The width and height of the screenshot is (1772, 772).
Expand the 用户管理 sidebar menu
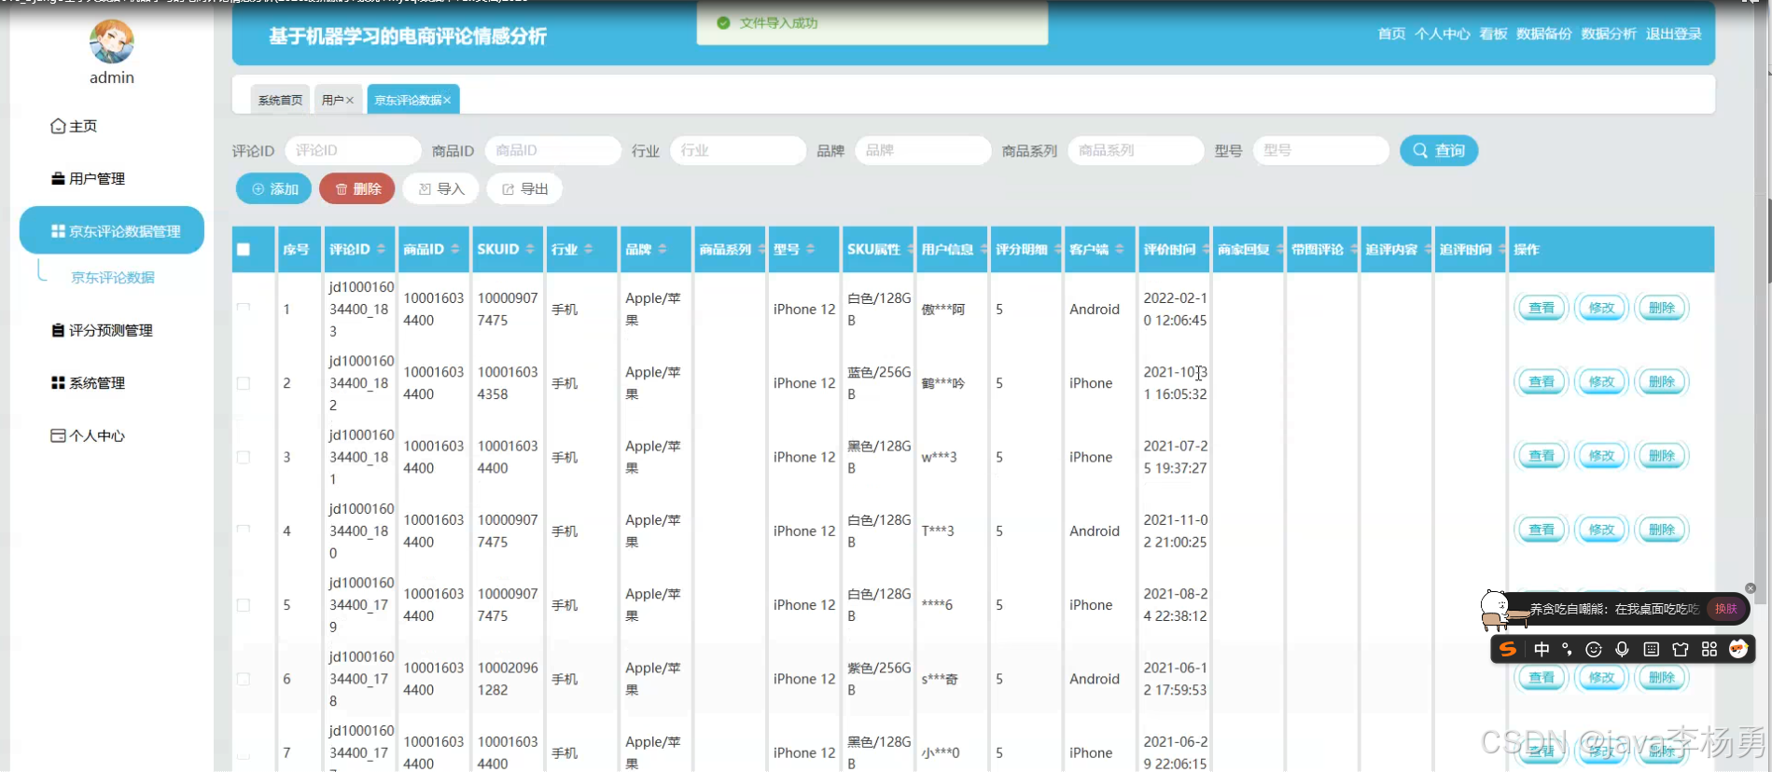coord(112,178)
